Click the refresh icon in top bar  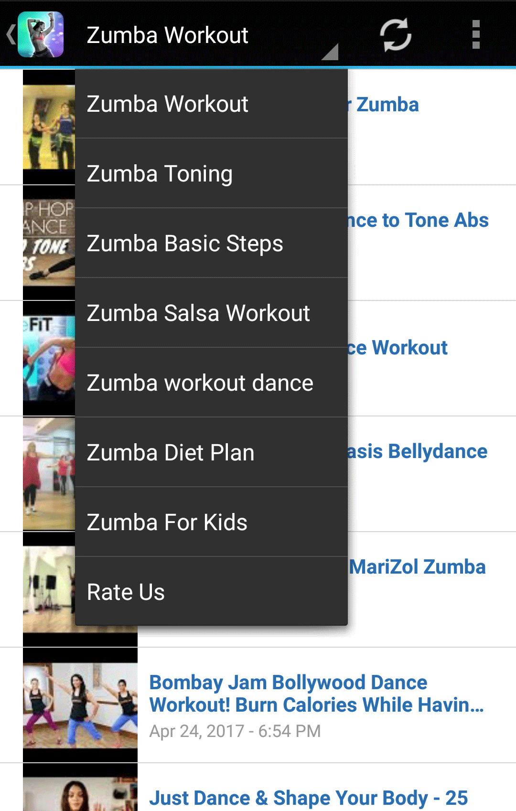(396, 34)
